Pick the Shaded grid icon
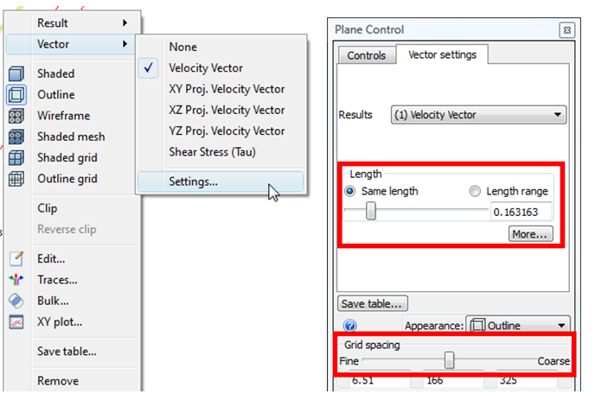This screenshot has height=394, width=595. [16, 158]
